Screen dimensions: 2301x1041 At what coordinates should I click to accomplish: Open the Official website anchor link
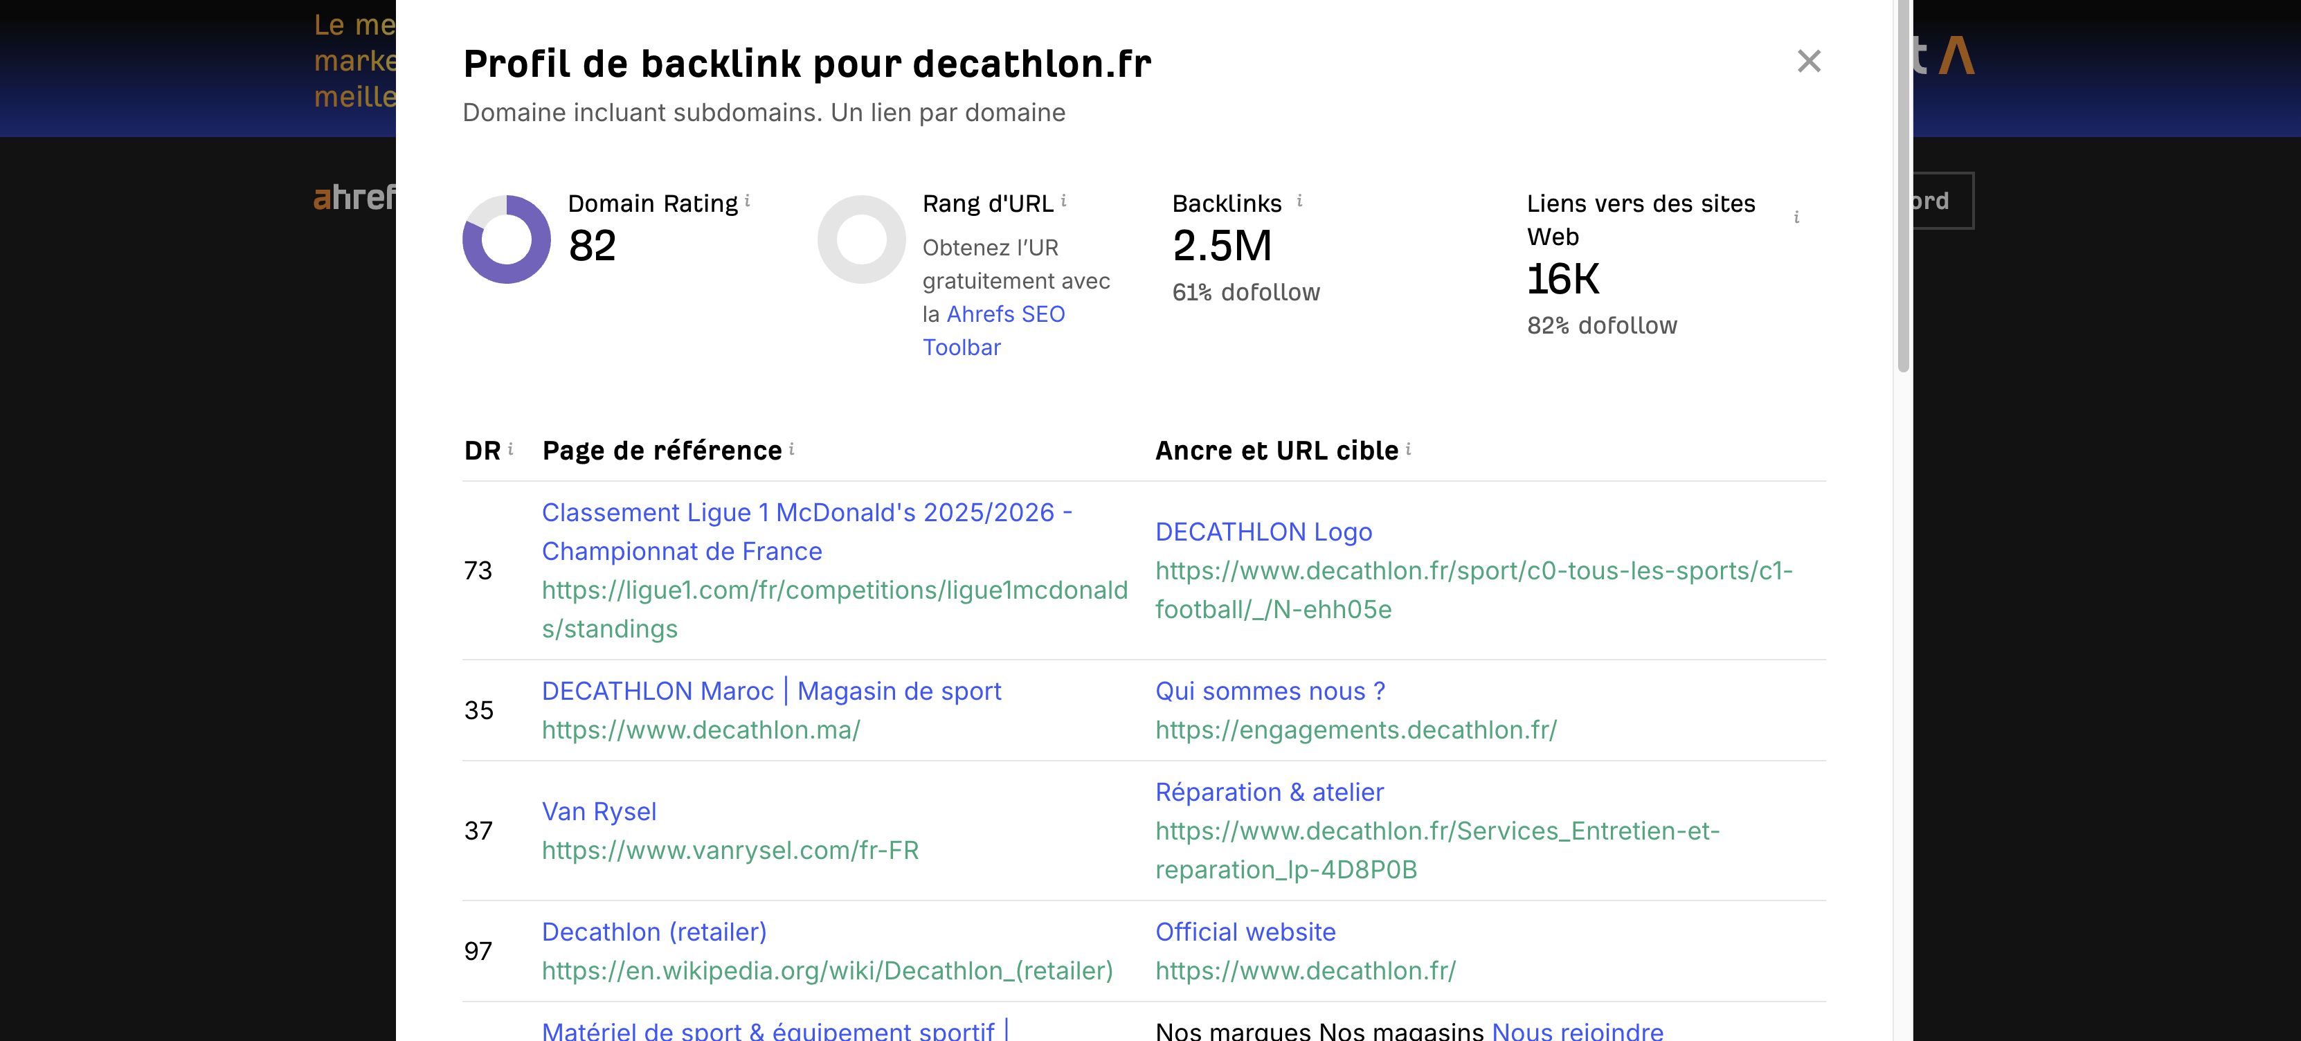click(x=1245, y=931)
